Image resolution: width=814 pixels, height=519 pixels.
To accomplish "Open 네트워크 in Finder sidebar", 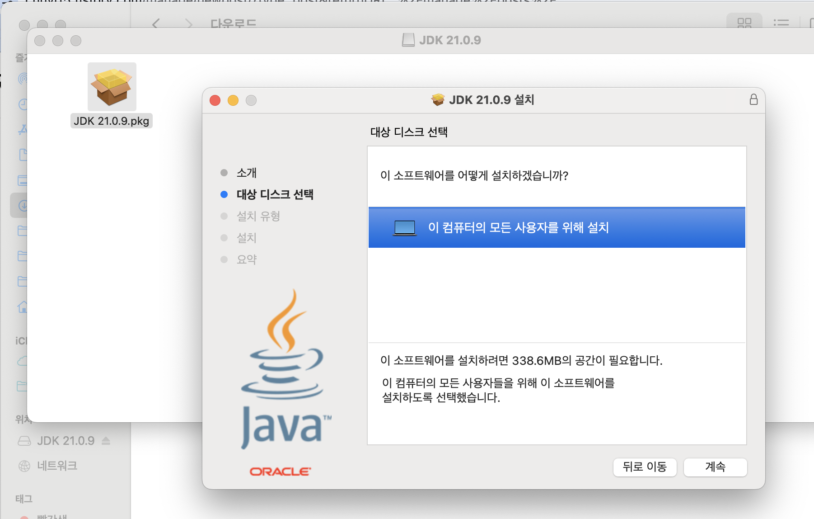I will click(x=57, y=466).
